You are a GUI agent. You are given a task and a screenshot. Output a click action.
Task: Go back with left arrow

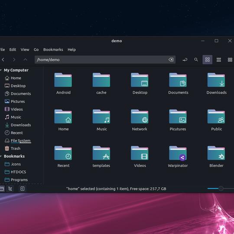coord(3,60)
